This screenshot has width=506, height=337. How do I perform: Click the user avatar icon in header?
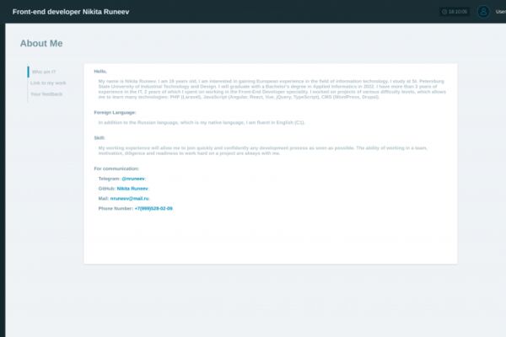483,12
